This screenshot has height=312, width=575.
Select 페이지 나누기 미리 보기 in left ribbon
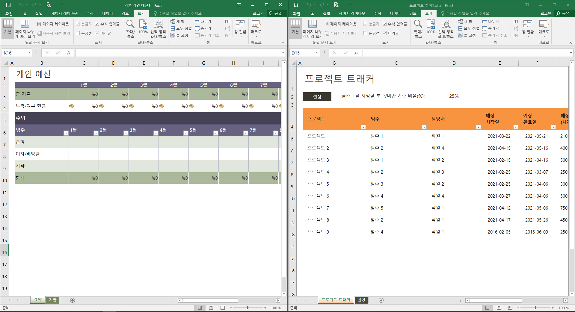tap(25, 29)
